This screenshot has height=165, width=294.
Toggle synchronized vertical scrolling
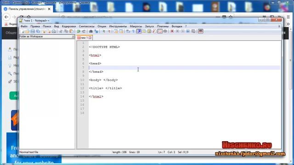(116, 31)
